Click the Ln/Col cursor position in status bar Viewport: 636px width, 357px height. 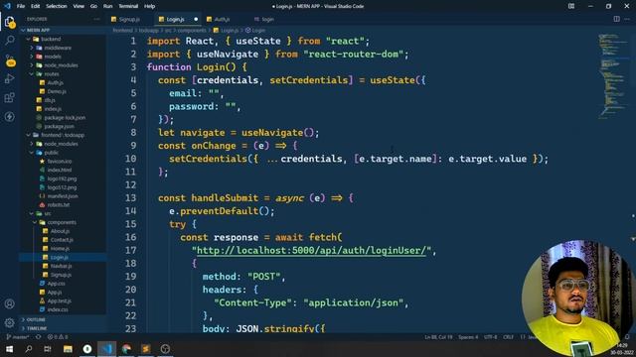[438, 337]
